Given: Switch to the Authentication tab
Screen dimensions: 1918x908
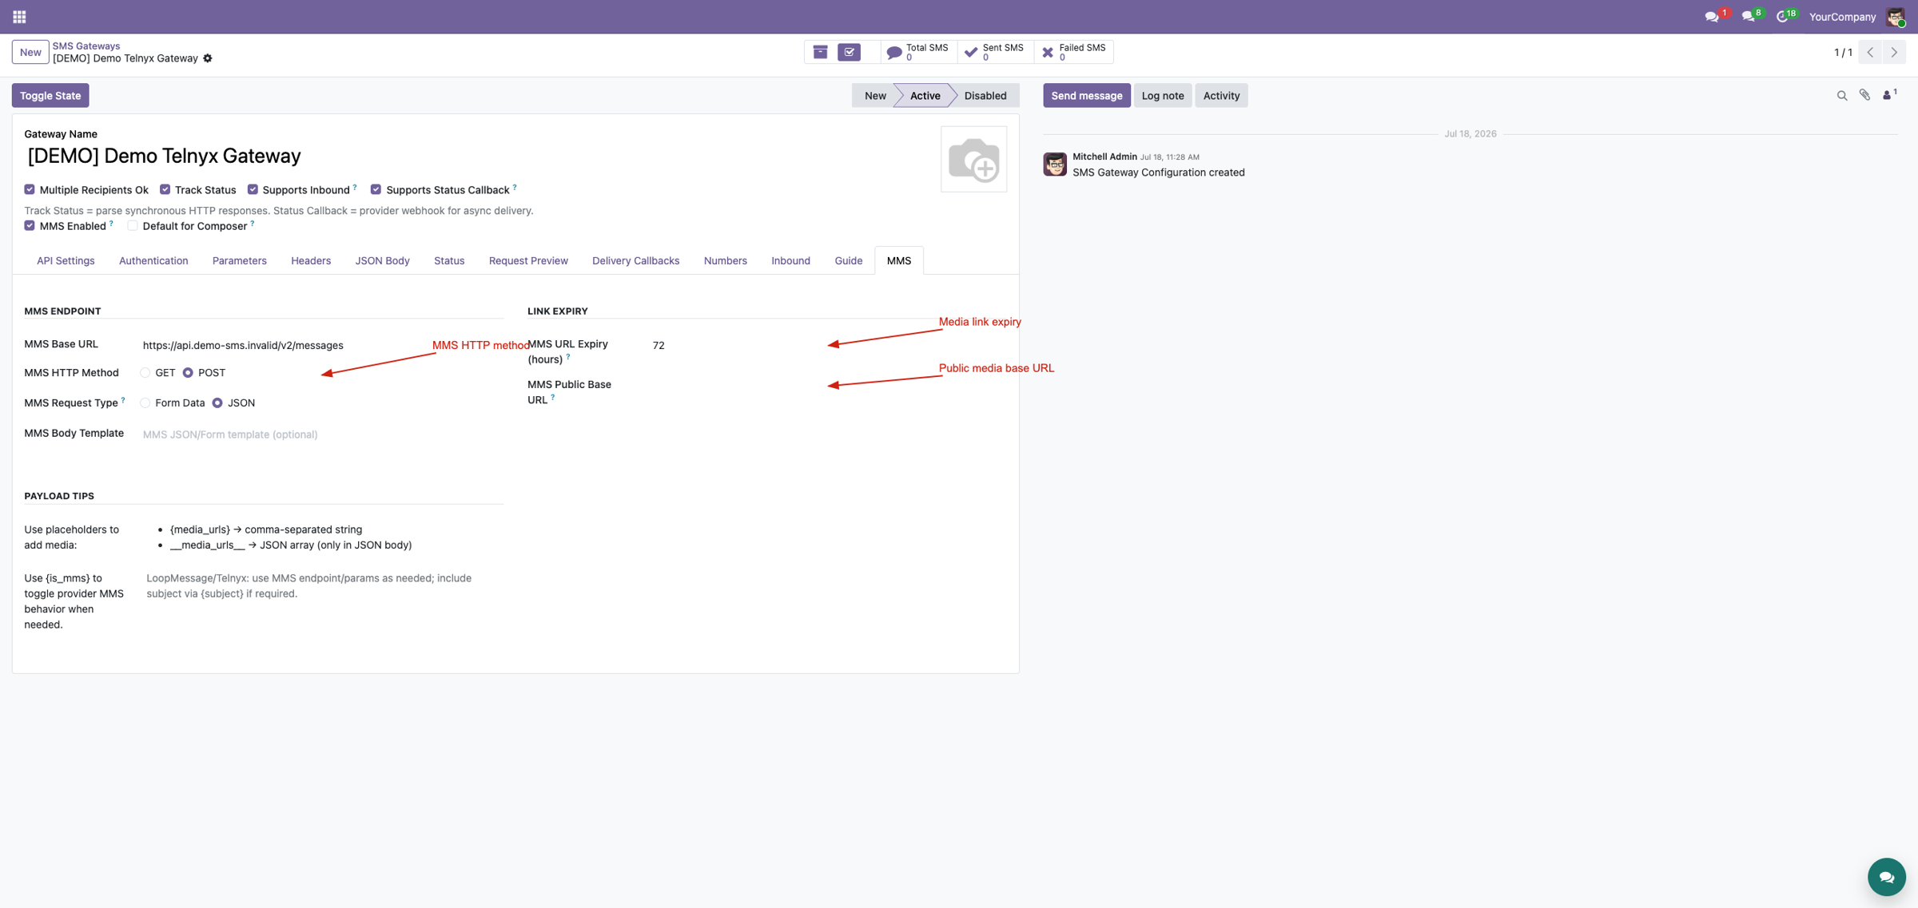Looking at the screenshot, I should pos(153,261).
